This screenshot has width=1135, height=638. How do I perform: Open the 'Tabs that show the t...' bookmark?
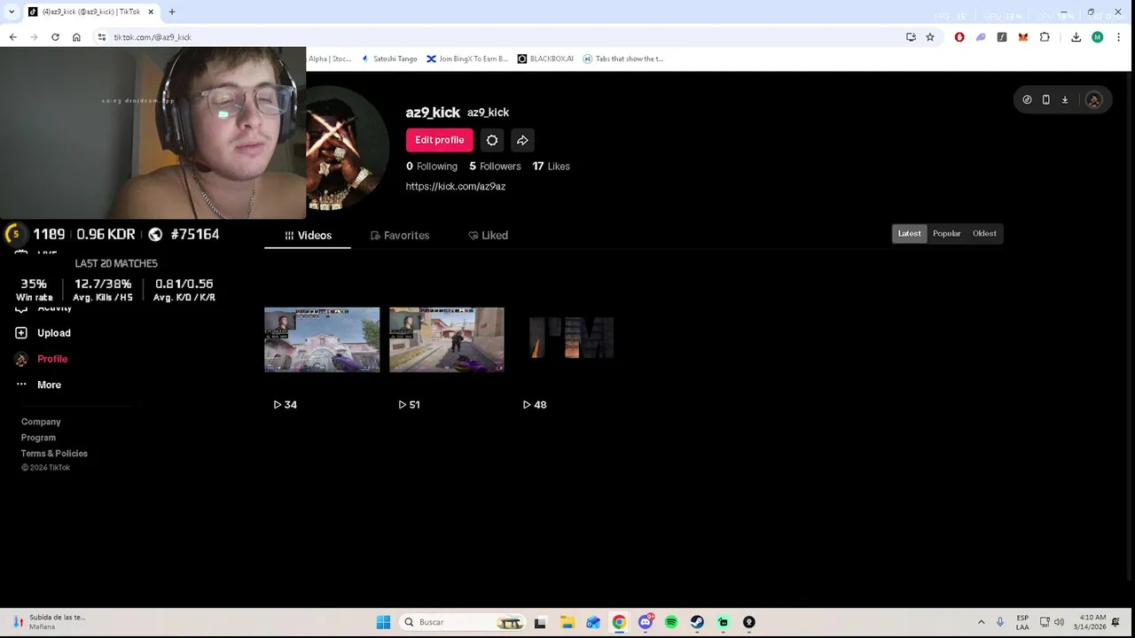623,58
